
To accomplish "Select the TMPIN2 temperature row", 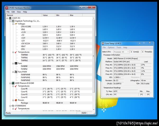I will 56,60.
